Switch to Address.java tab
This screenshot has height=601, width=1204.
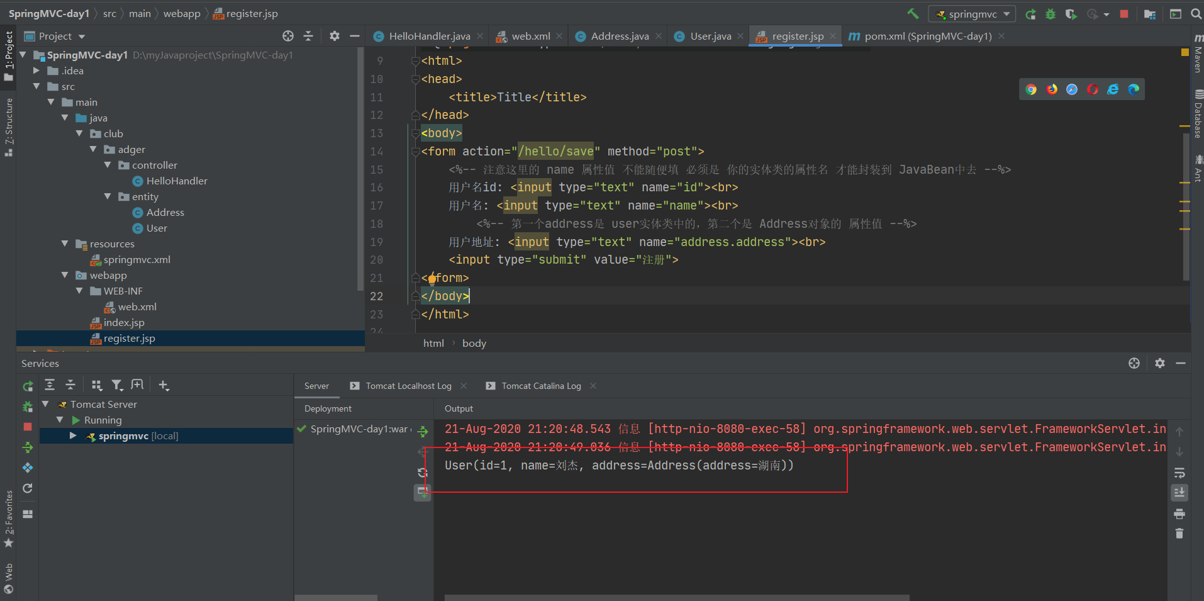620,36
